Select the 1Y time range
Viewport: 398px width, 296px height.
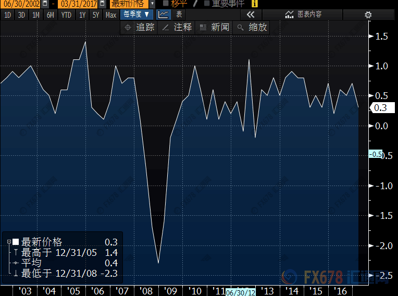point(82,15)
